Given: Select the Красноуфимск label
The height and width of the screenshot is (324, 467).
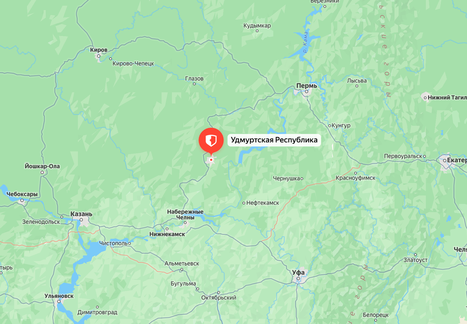Looking at the screenshot, I should 356,178.
